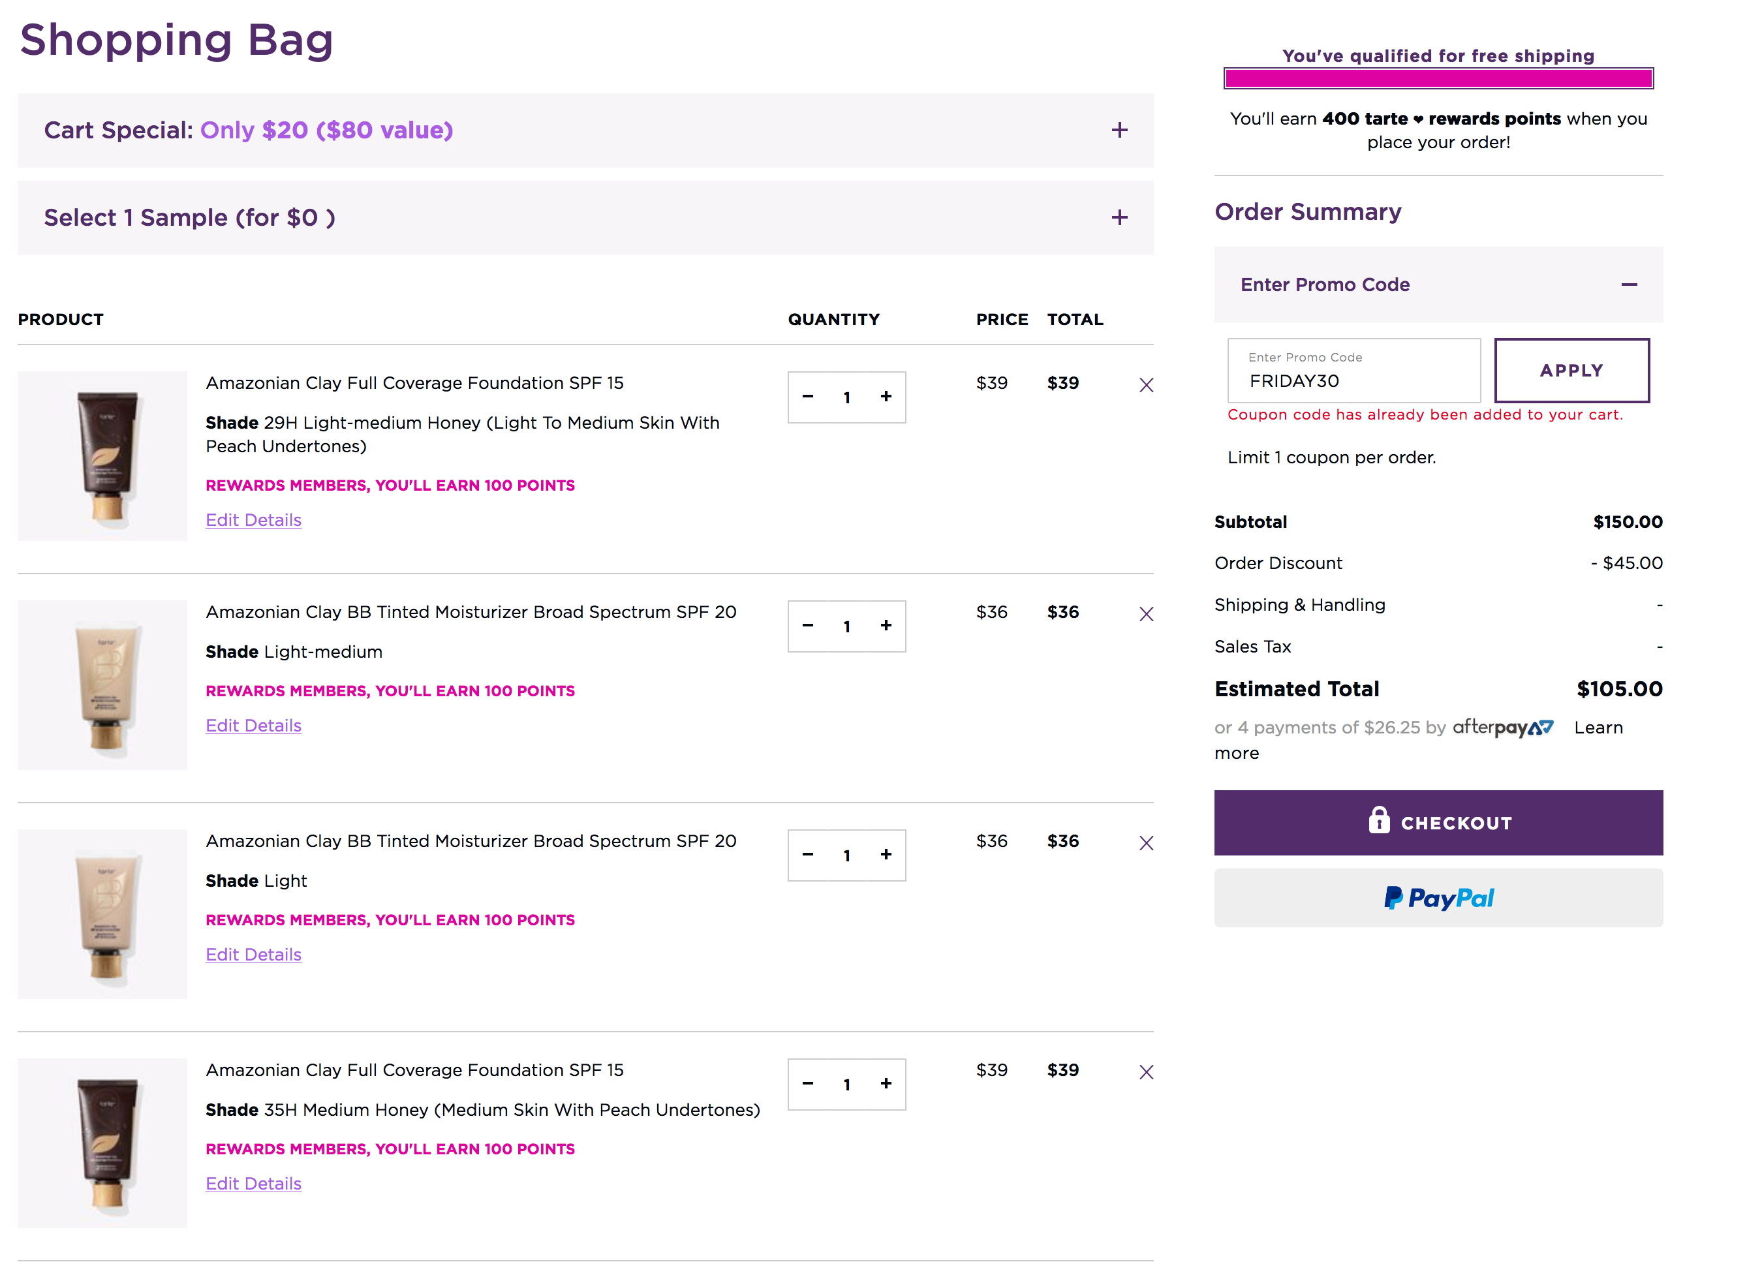Remove 29H Light-medium Honey foundation from bag
The image size is (1762, 1262).
click(1146, 385)
